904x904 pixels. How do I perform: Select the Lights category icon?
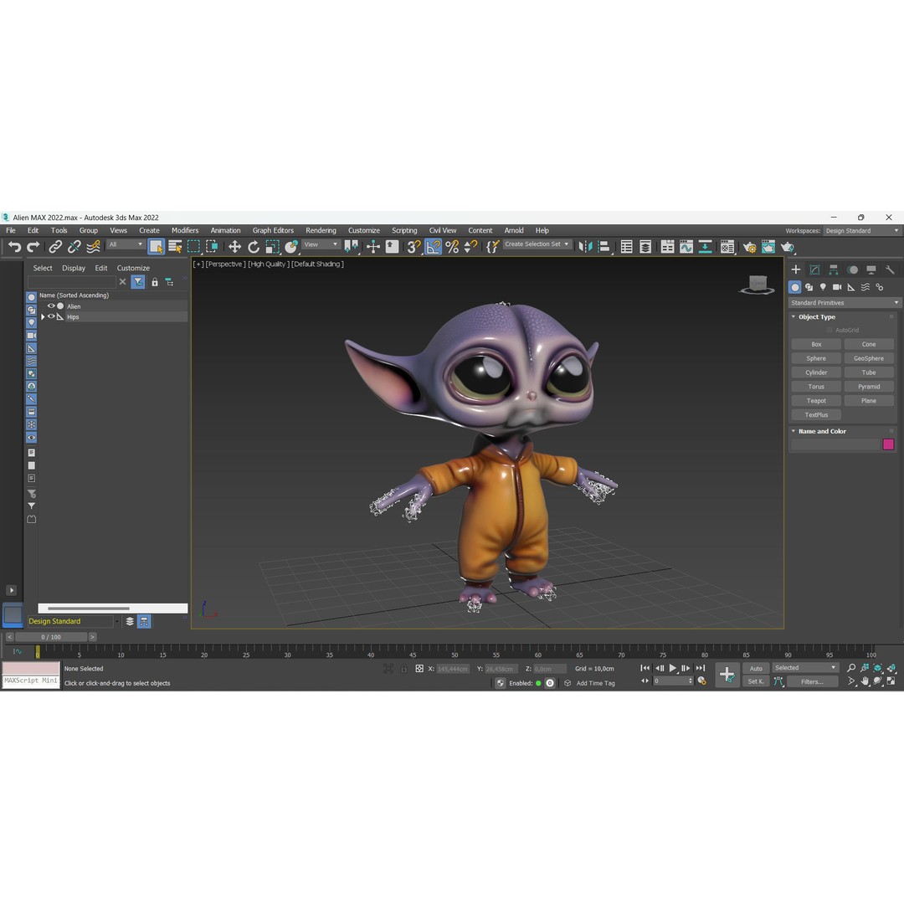click(823, 286)
